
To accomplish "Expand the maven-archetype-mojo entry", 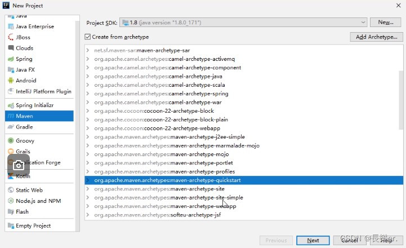I will click(x=88, y=154).
